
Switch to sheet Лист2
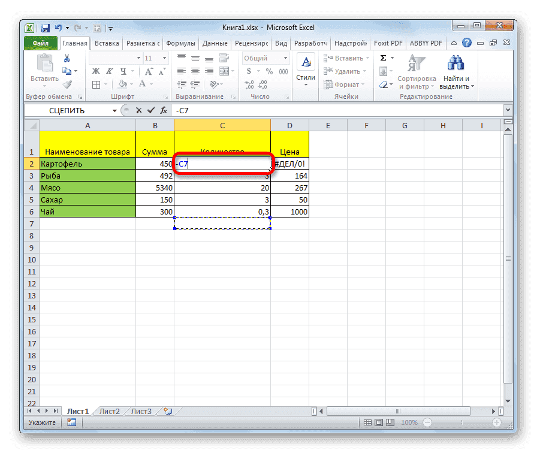pyautogui.click(x=109, y=412)
